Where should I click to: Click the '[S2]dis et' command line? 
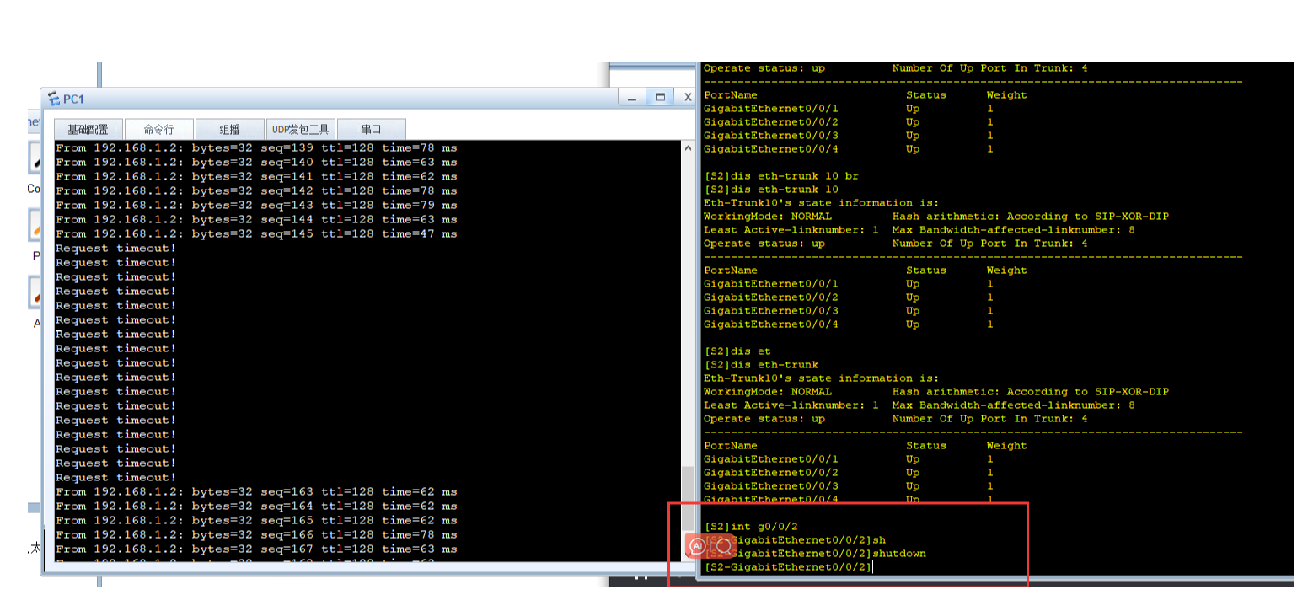[x=737, y=351]
